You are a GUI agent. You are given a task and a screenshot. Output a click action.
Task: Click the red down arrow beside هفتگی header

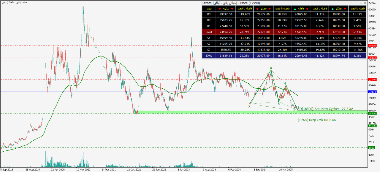point(345,9)
